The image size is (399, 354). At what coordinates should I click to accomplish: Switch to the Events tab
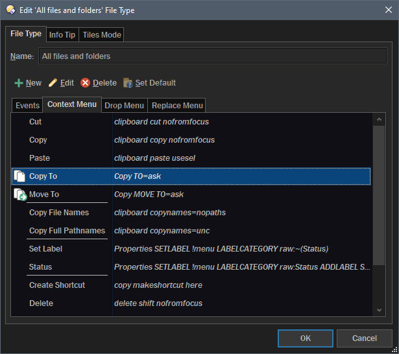[27, 105]
